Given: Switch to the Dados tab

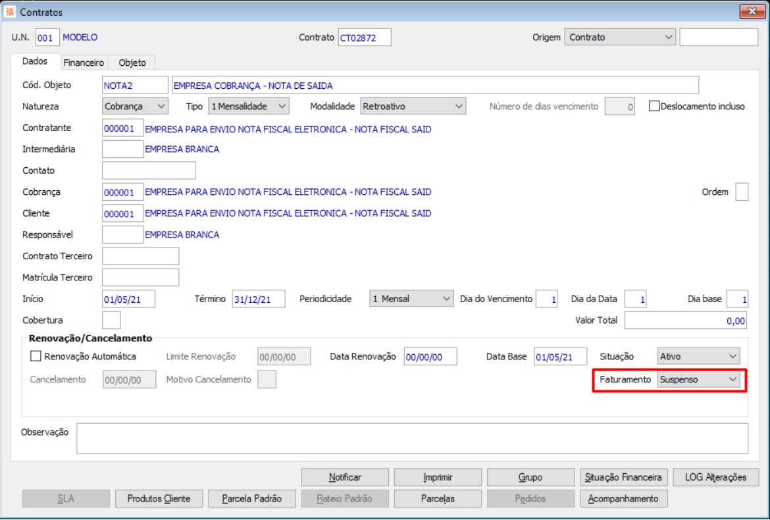Looking at the screenshot, I should [35, 61].
